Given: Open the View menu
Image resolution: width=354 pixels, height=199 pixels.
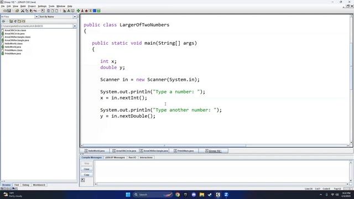Looking at the screenshot, I should 15,6.
